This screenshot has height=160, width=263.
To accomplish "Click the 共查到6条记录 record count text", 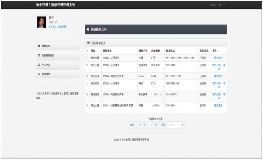I will (x=156, y=119).
